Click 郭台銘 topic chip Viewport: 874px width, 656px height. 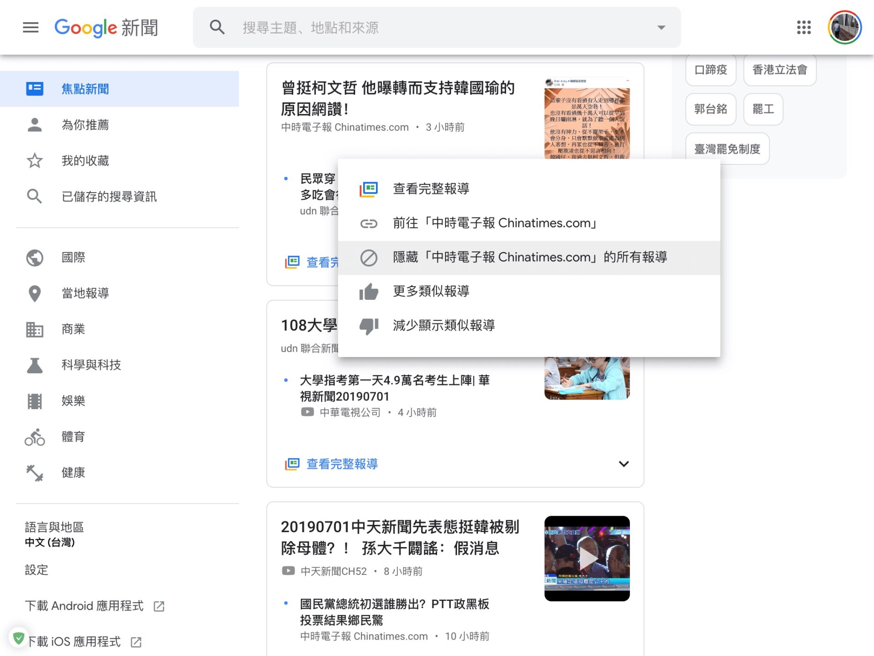click(x=711, y=109)
